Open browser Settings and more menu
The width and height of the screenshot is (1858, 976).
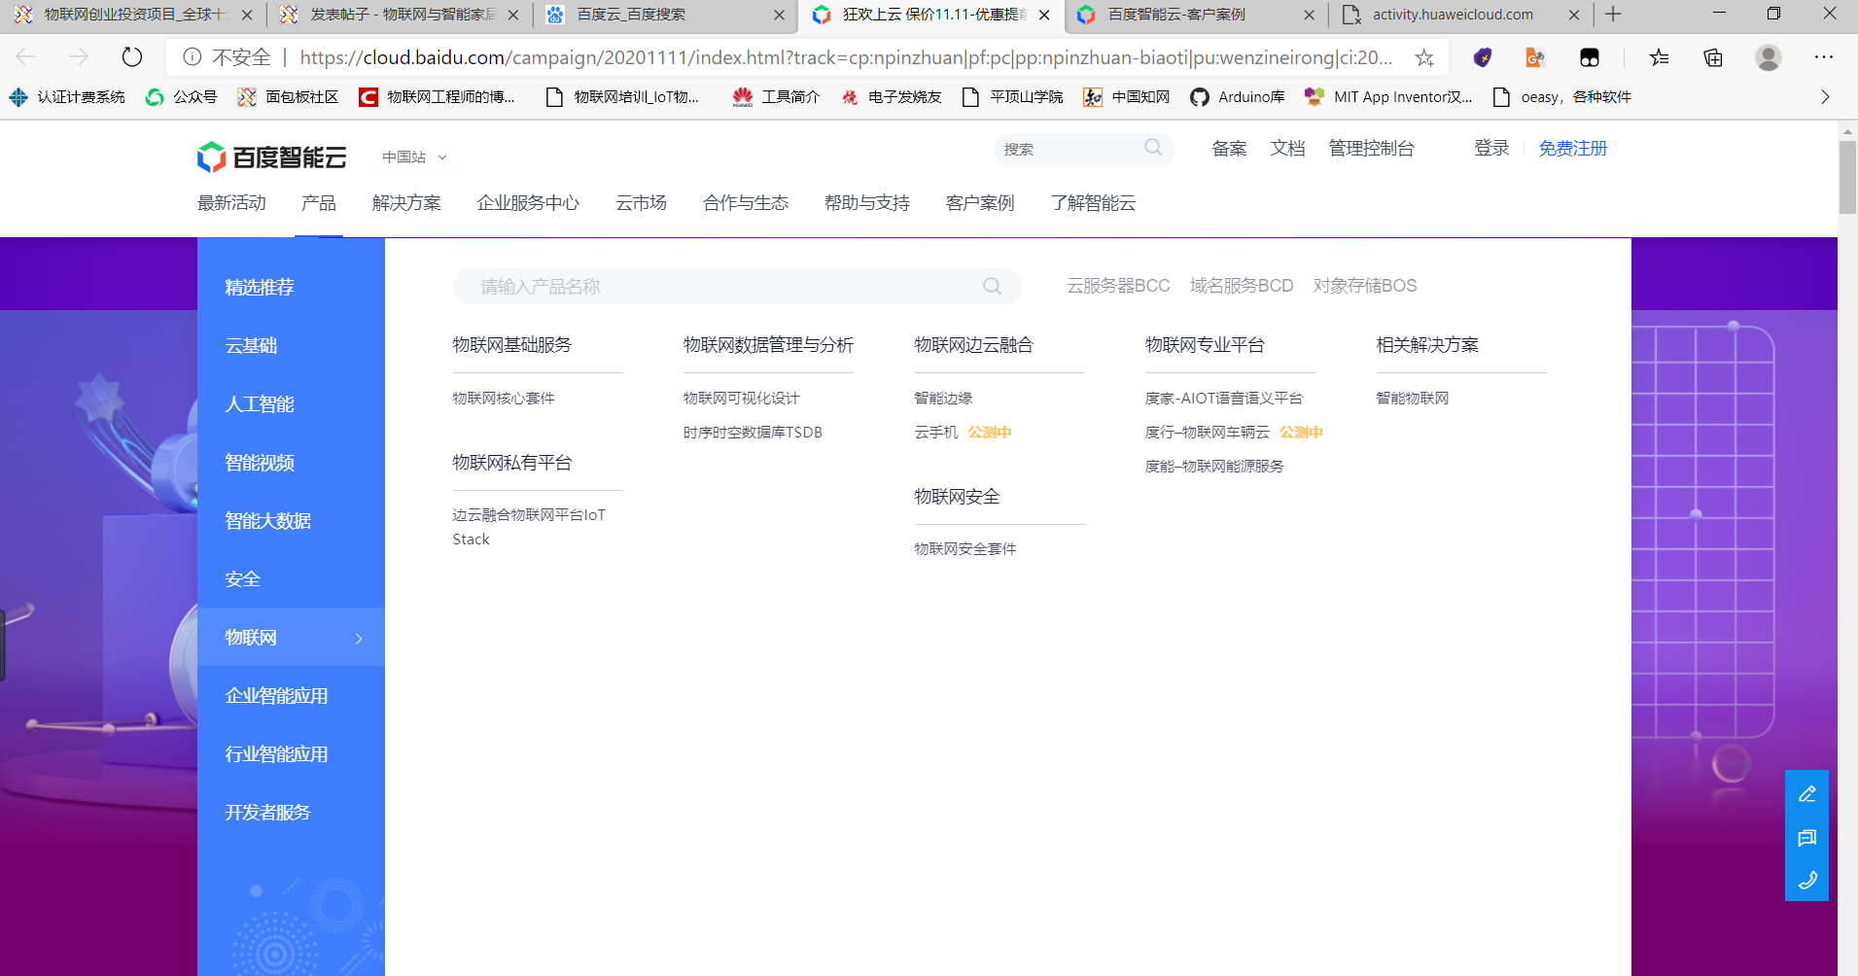tap(1824, 57)
